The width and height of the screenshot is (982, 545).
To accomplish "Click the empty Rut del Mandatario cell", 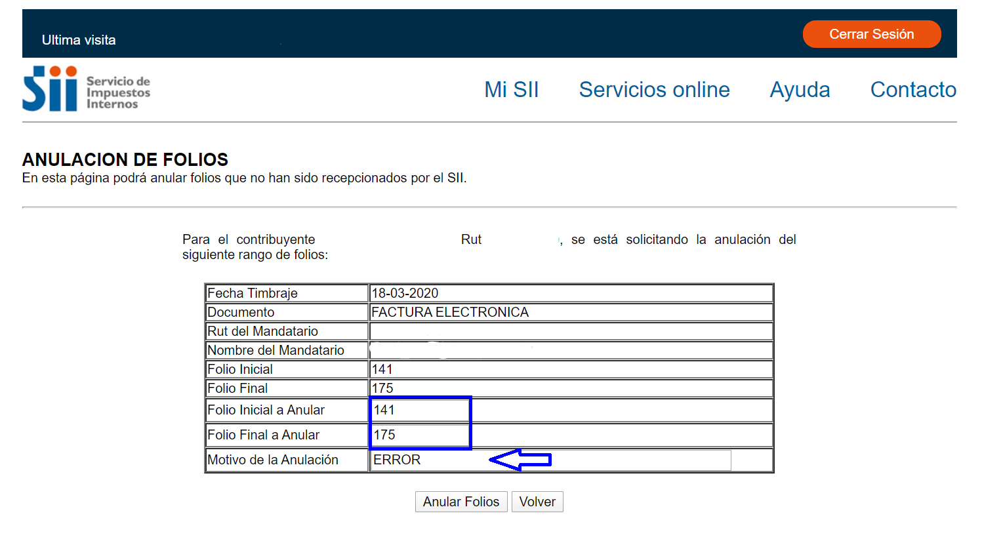I will [571, 331].
